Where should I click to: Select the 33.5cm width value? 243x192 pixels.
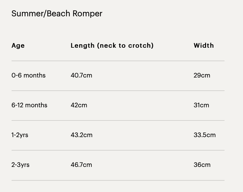point(205,135)
